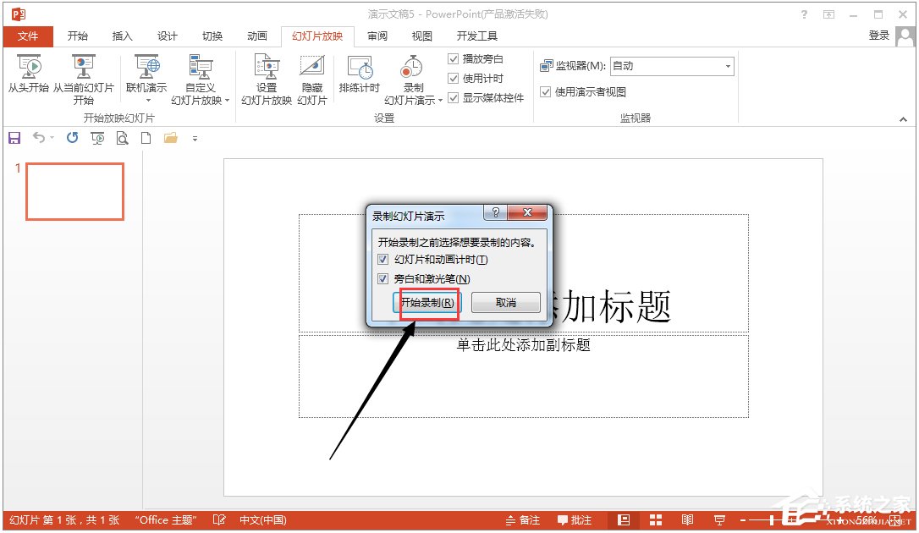919x533 pixels.
Task: Open file folder icon in quick toolbar
Action: click(171, 138)
